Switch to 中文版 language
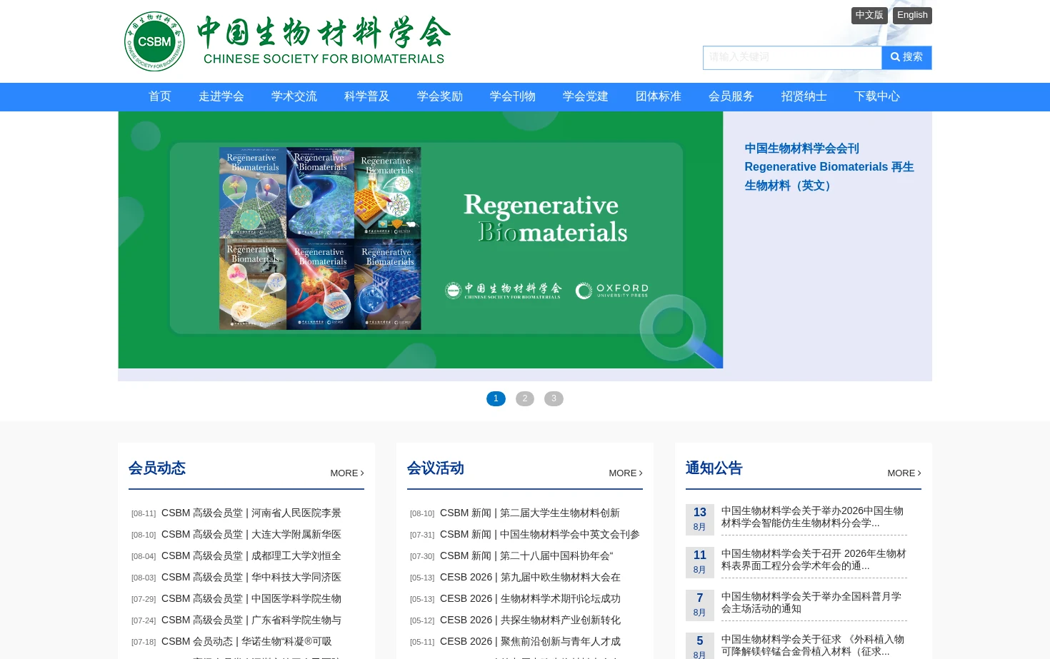Screen dimensions: 1050x659 coord(869,16)
